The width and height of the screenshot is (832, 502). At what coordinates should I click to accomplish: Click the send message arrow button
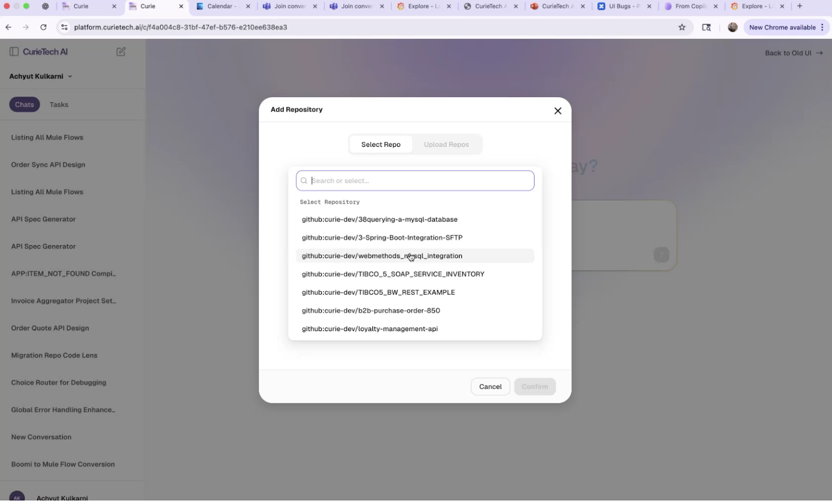[661, 255]
